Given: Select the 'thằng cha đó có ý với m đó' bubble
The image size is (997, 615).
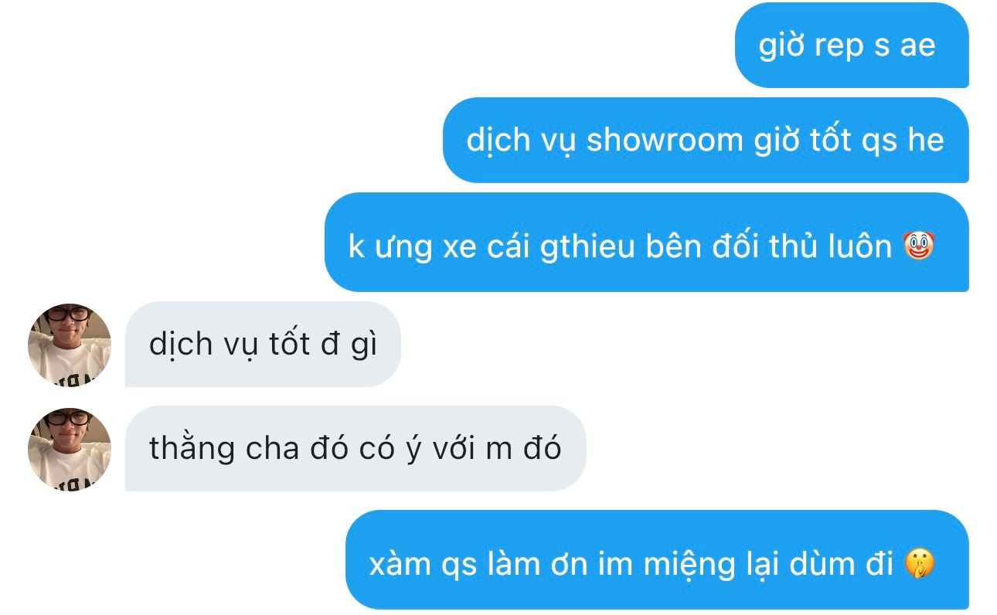Looking at the screenshot, I should [356, 448].
